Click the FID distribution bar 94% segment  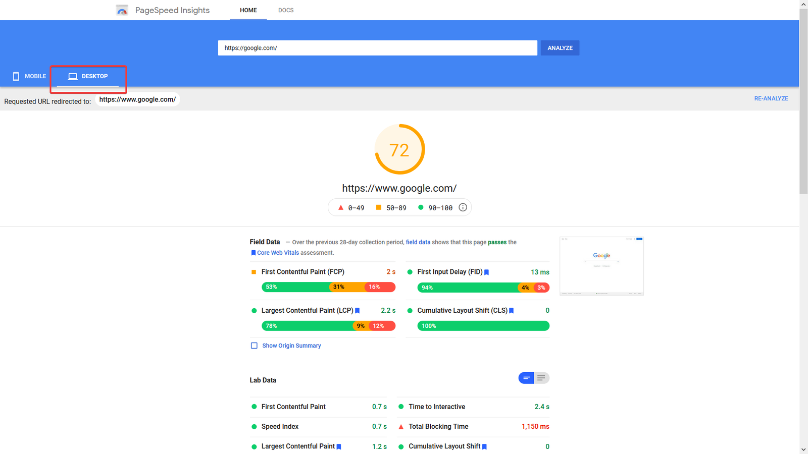tap(469, 288)
